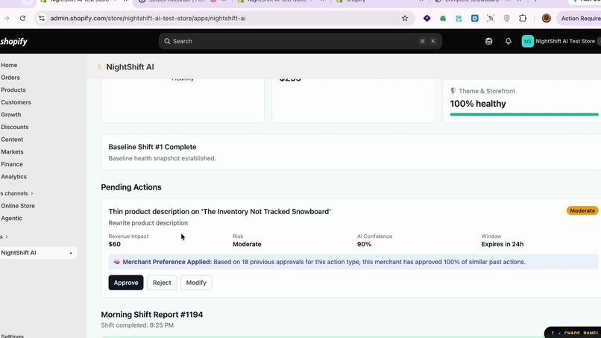The height and width of the screenshot is (338, 601).
Task: Reject the pending action
Action: [162, 283]
